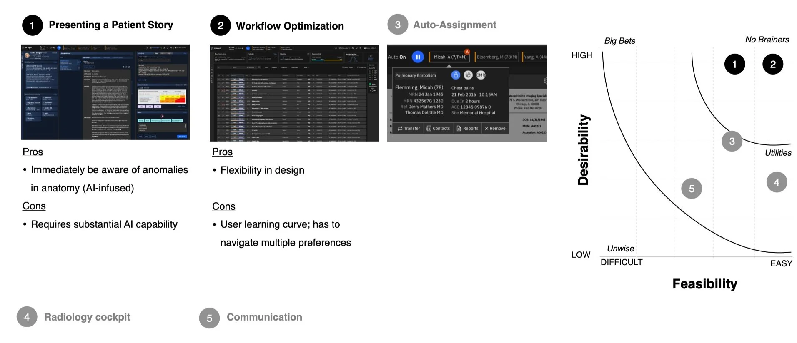Click the Jerry Mathers MD reference
This screenshot has height=343, width=797.
(x=426, y=107)
